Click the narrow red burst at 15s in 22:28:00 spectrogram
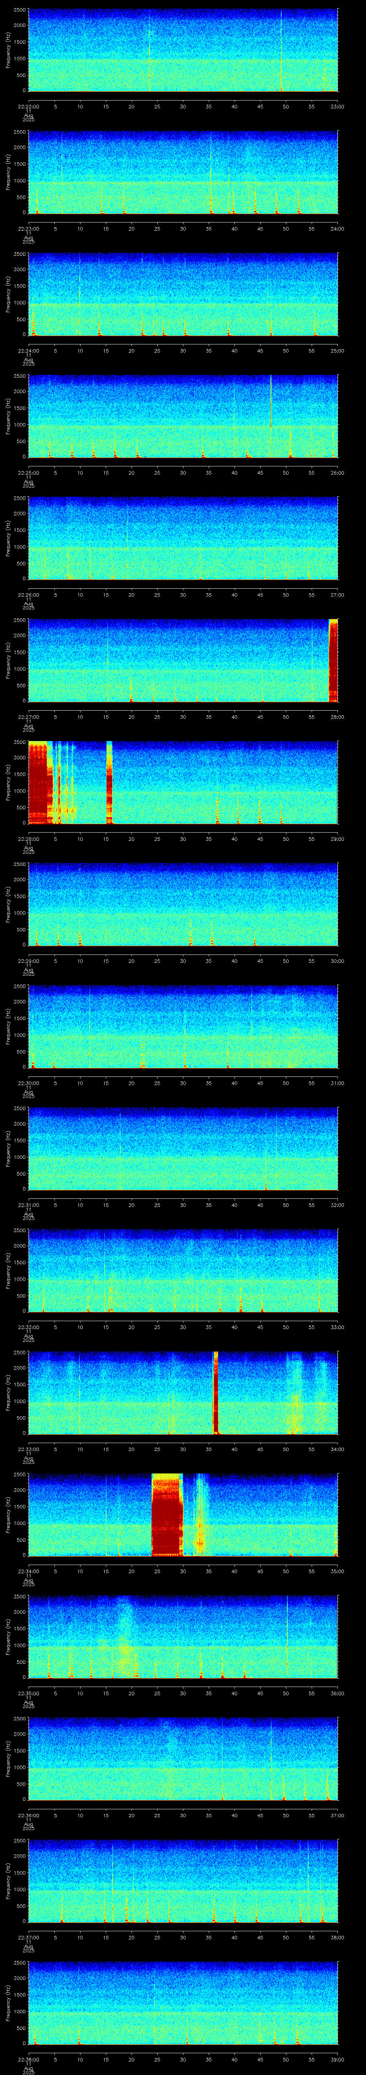The width and height of the screenshot is (366, 2075). (x=109, y=782)
